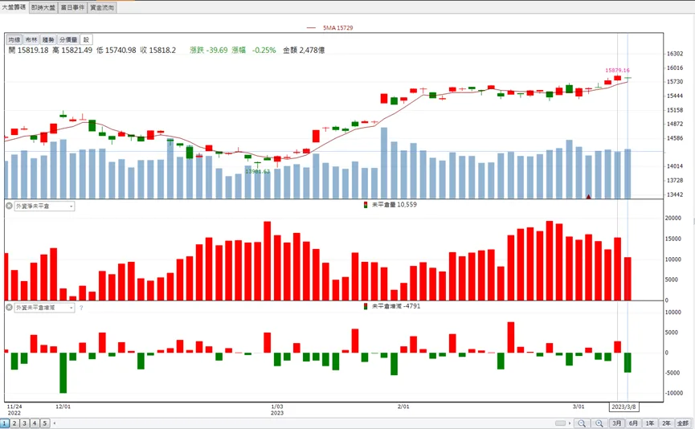Click the zoom out magnifier icon

coord(582,423)
